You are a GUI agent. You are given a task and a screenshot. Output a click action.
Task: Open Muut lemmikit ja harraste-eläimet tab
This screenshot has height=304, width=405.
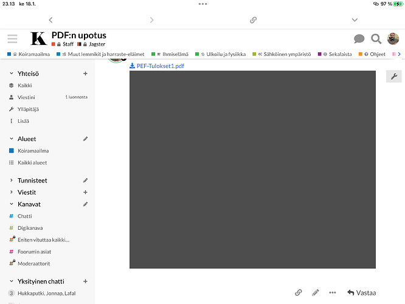[100, 54]
